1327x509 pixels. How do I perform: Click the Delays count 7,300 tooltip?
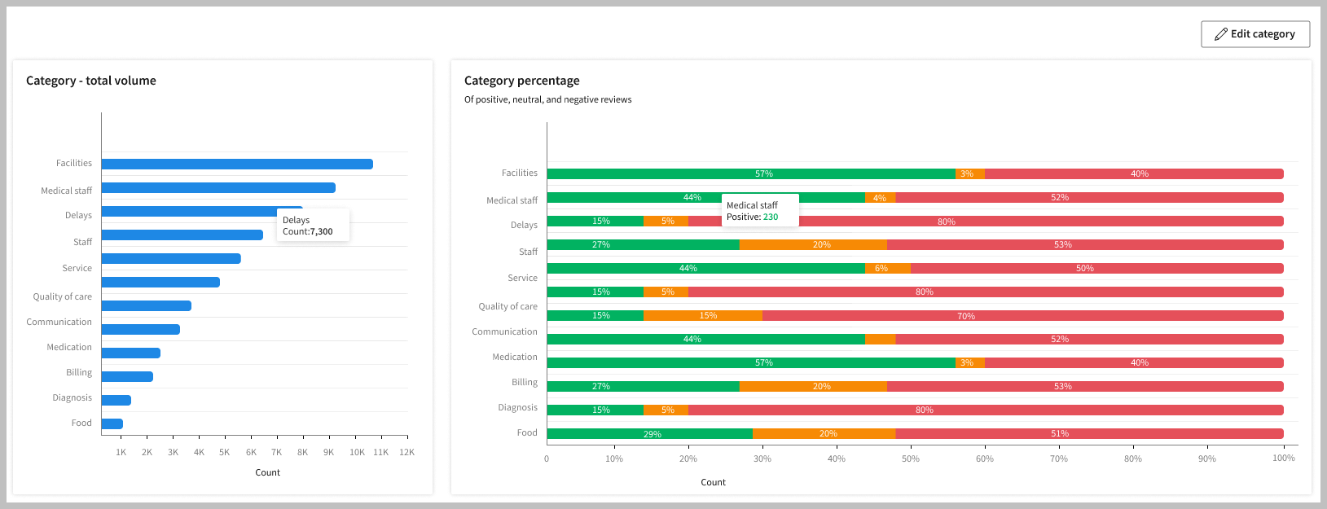coord(313,226)
